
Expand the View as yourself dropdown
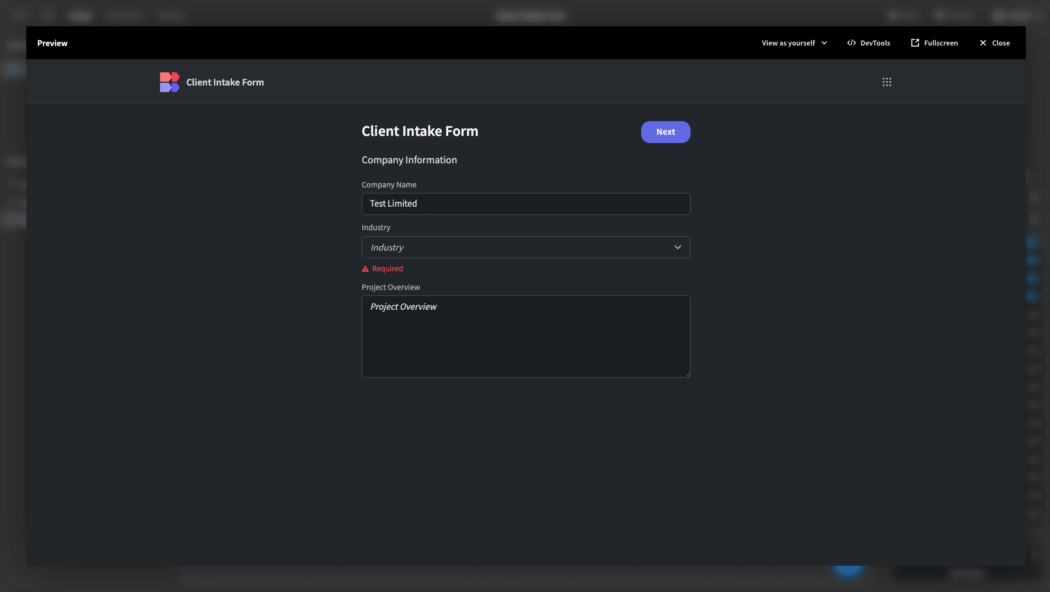[x=794, y=43]
